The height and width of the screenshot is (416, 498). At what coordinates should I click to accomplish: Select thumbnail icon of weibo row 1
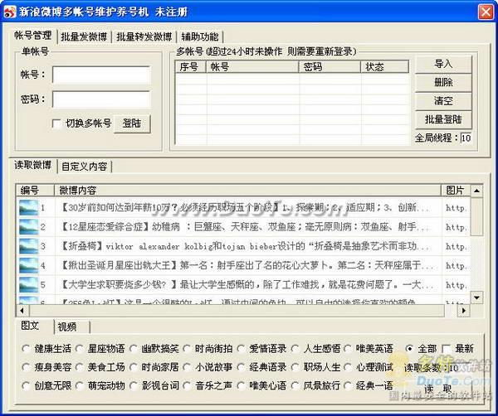28,208
